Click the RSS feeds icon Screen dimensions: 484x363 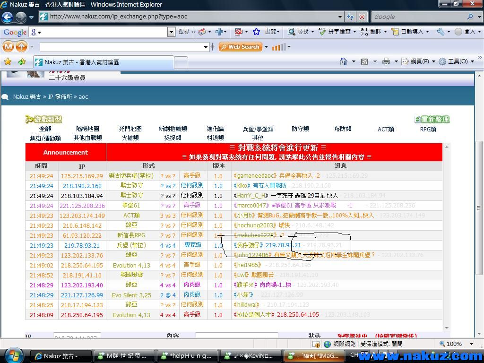click(x=364, y=61)
